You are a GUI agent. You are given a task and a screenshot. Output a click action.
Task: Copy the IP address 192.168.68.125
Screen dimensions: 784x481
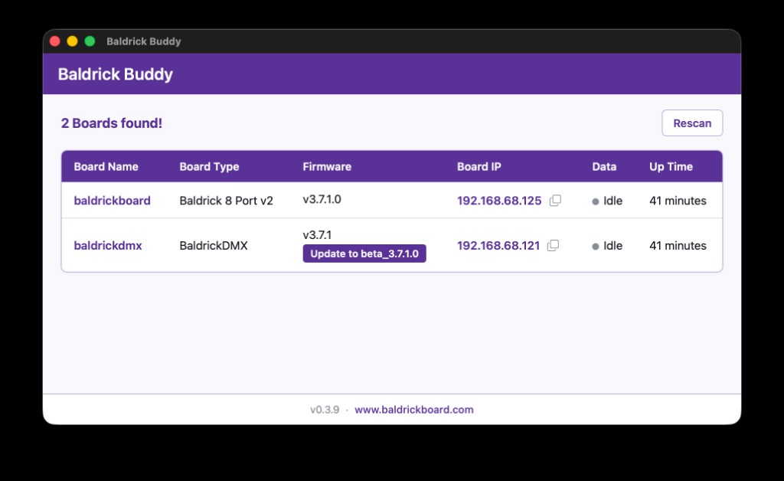[x=555, y=201]
